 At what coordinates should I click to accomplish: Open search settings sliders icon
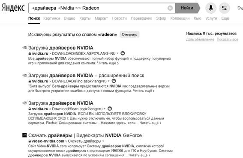224,8
